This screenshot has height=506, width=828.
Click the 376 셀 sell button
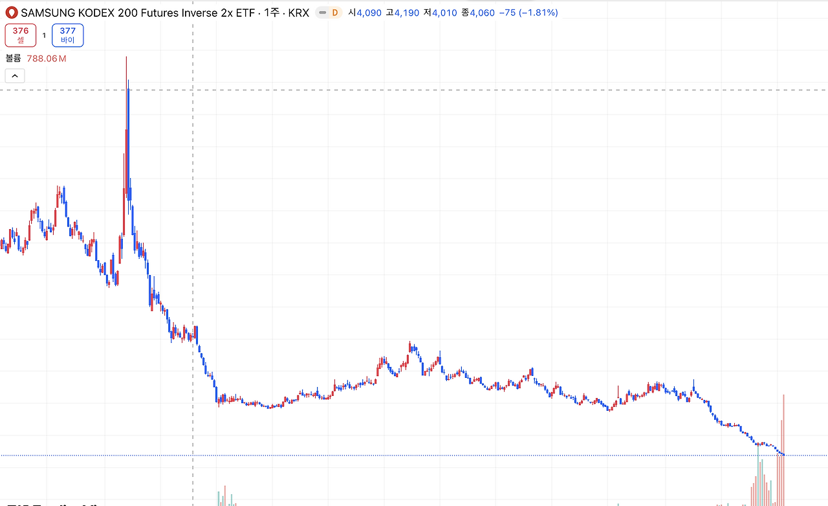click(21, 35)
